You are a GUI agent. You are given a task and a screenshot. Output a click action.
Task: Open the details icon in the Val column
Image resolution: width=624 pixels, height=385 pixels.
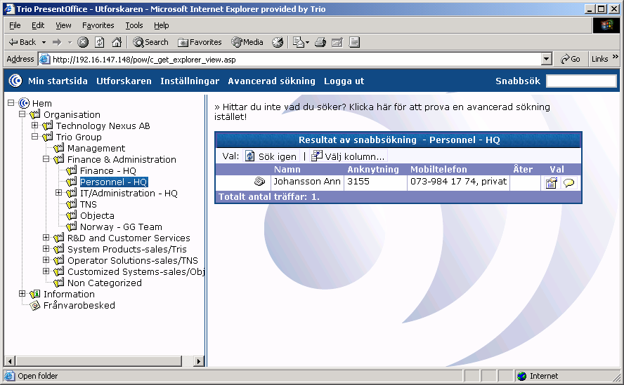click(x=551, y=183)
